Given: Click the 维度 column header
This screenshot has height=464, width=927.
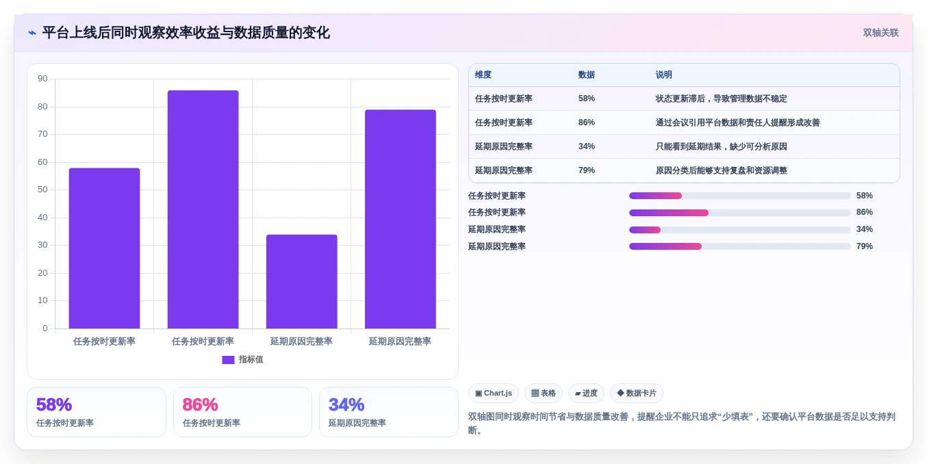Looking at the screenshot, I should 483,75.
